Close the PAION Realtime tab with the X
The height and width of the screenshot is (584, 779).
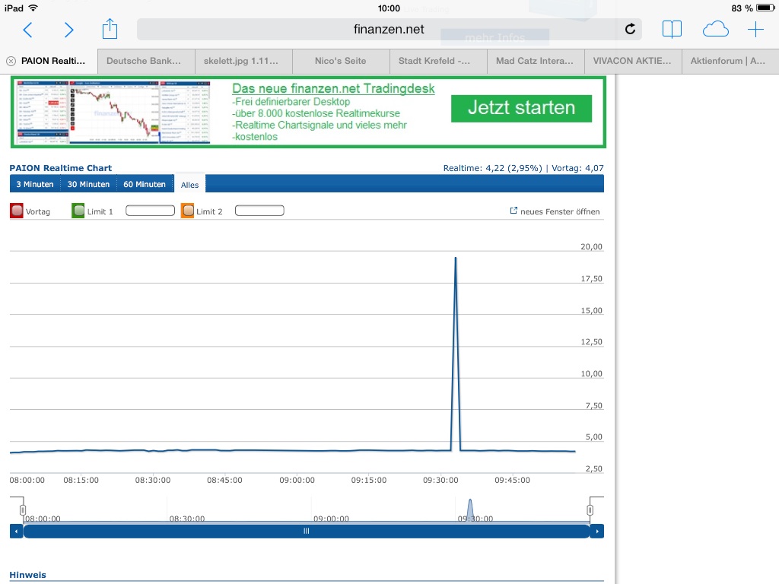click(x=11, y=61)
